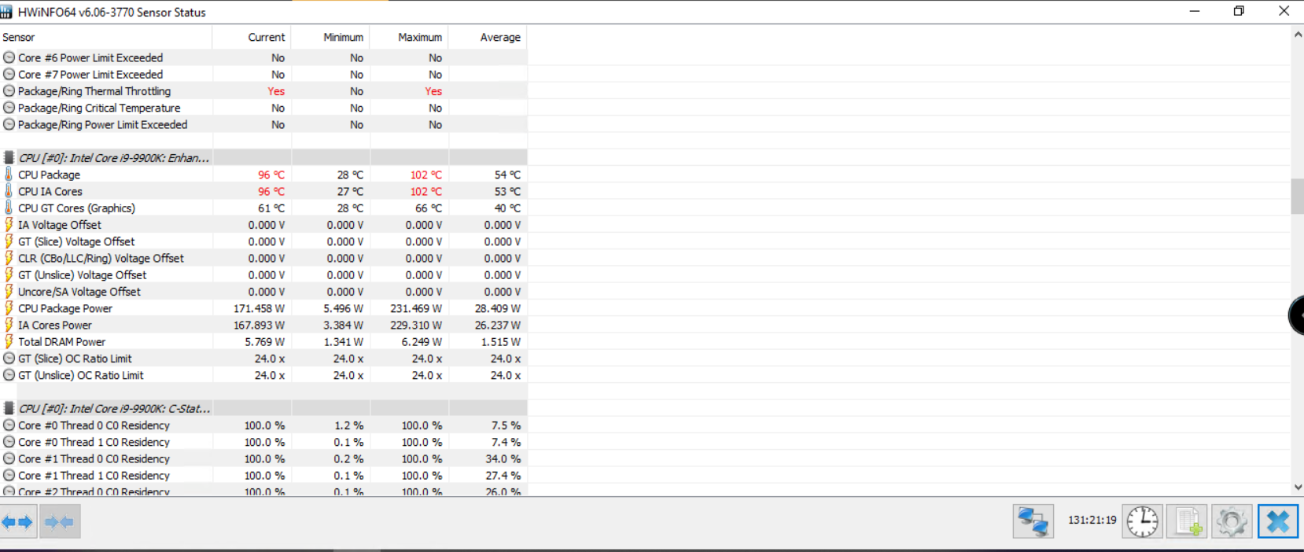Click the dark side tab at right edge
Screen dimensions: 1304x552
(x=1296, y=315)
